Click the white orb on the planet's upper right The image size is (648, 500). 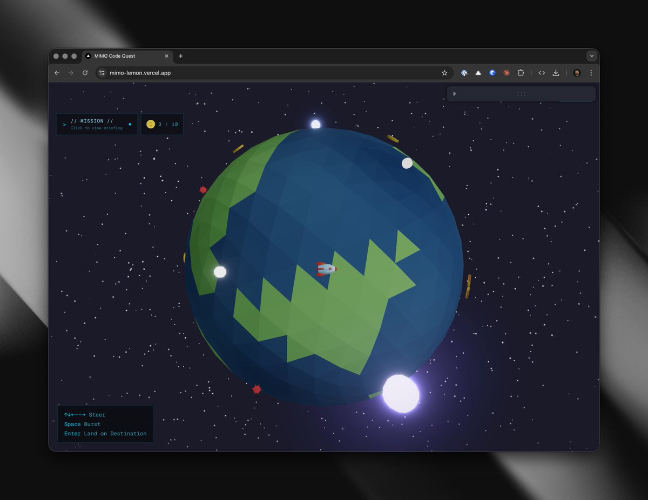tap(407, 163)
